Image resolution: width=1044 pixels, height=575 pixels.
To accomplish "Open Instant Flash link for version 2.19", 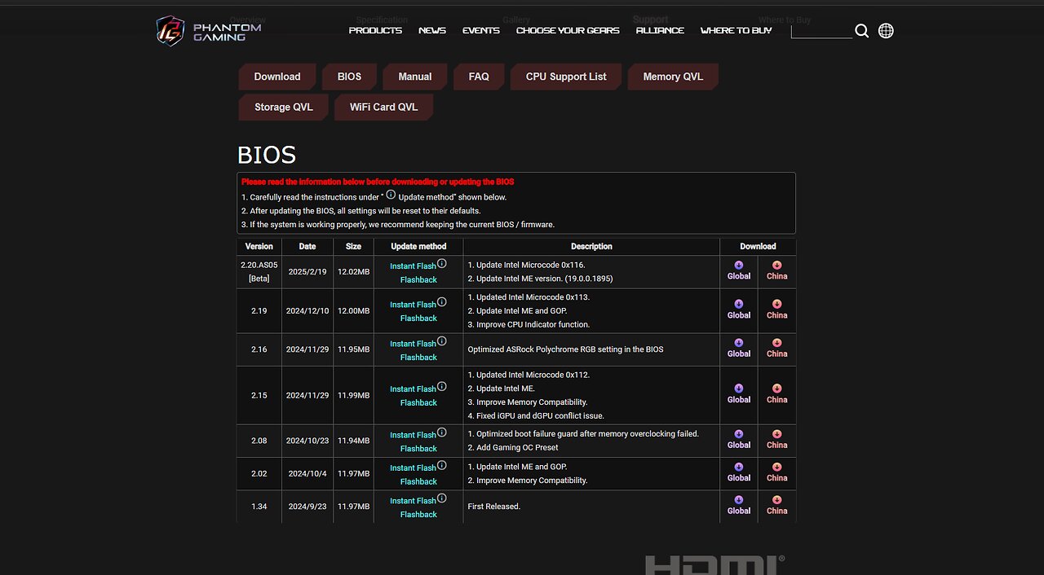I will 413,305.
